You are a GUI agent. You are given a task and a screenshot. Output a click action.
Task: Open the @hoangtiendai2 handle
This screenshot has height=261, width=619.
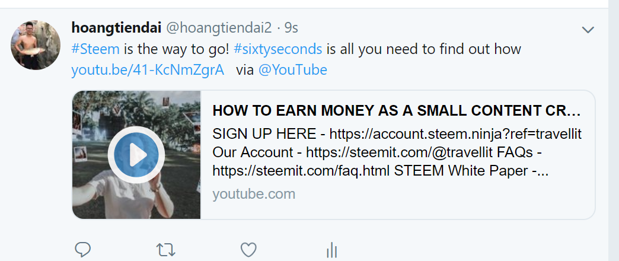(219, 28)
